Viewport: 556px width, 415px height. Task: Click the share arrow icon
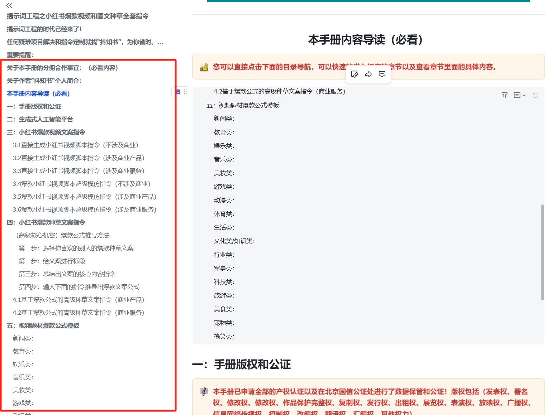click(368, 74)
